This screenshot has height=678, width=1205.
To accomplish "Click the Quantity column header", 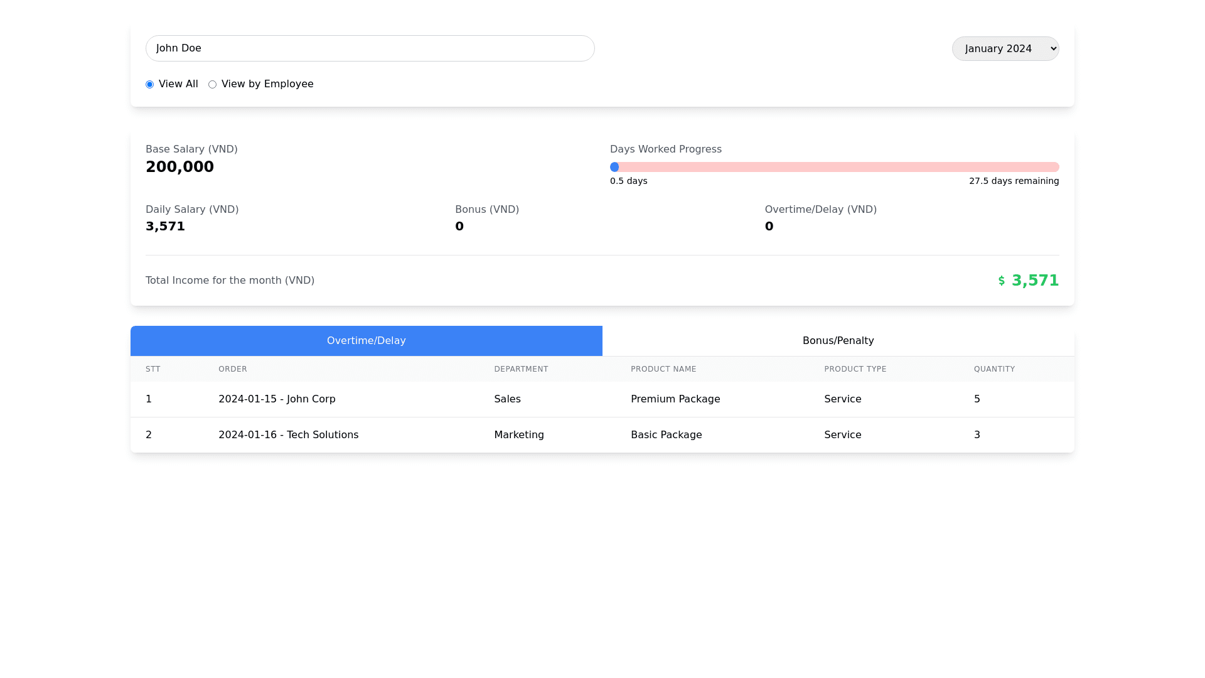I will (994, 369).
